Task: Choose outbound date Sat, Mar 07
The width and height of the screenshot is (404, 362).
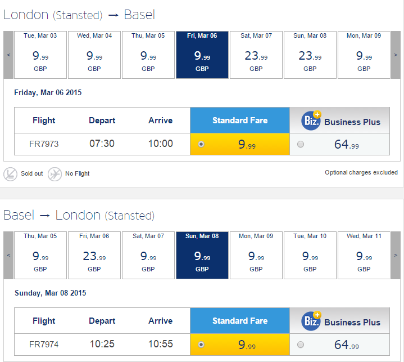Action: coord(256,55)
